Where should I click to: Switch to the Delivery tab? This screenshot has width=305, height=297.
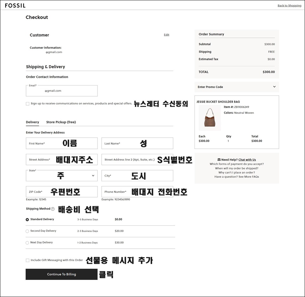32,122
